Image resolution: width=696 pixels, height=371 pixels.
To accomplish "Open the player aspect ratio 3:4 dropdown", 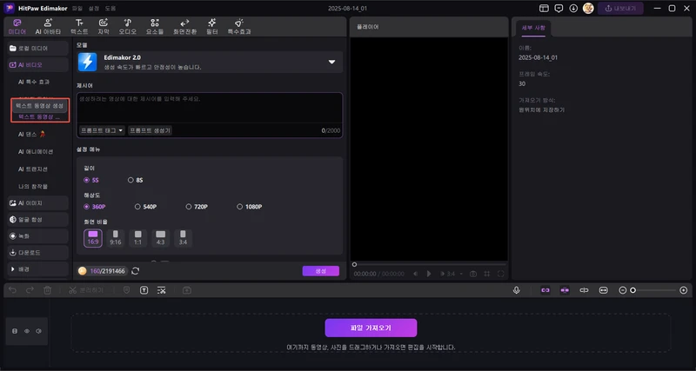I will point(452,274).
